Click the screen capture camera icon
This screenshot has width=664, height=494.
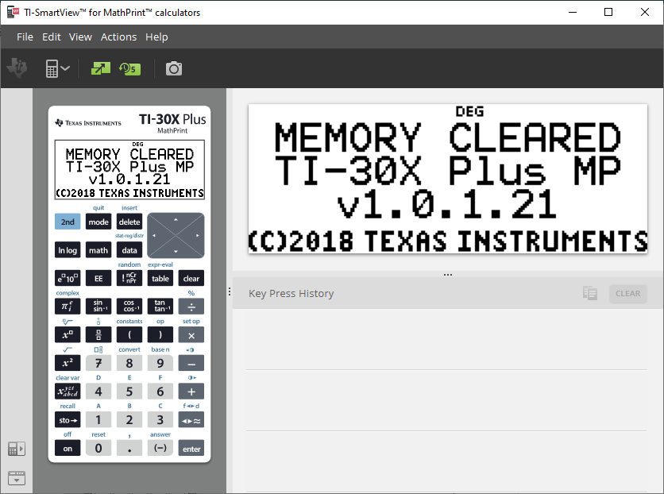[x=174, y=69]
